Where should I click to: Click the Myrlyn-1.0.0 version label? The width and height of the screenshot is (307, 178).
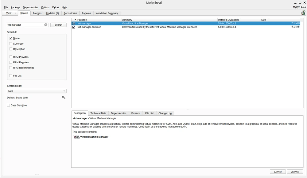[x=299, y=7]
